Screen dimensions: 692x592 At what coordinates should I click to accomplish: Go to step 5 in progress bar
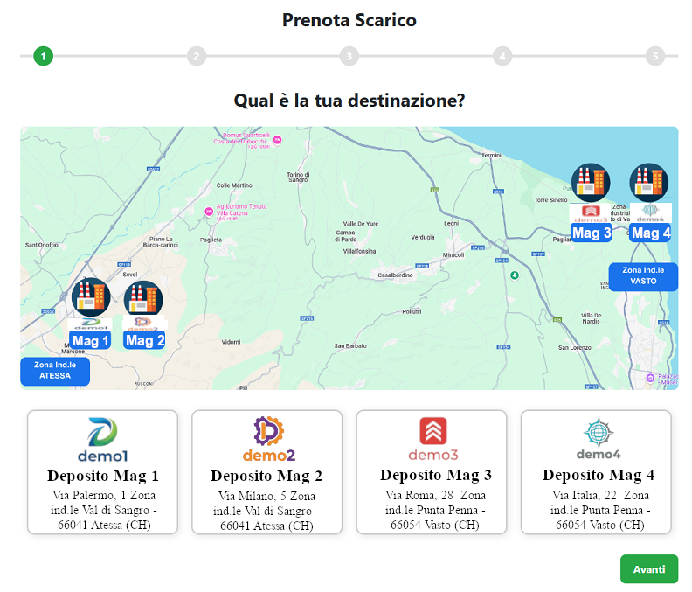(655, 56)
